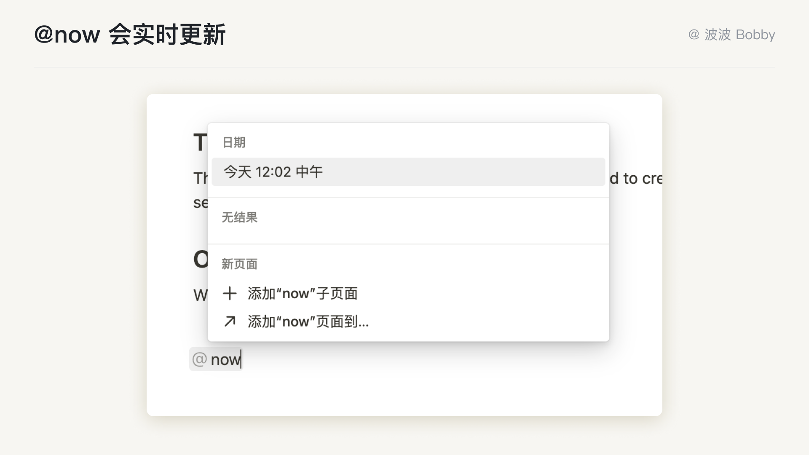Click the partially hidden O heading
Viewport: 809px width, 455px height.
[201, 260]
